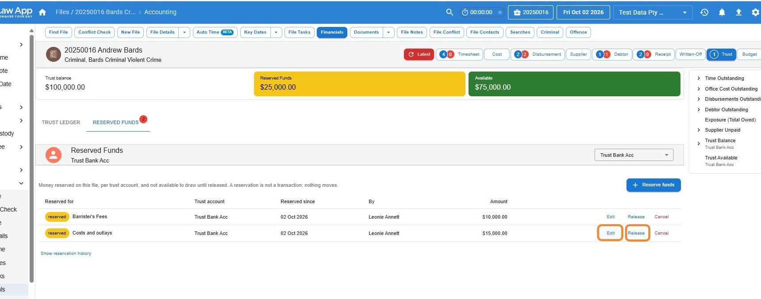The width and height of the screenshot is (761, 299).
Task: Open the Trust Bank Acc dropdown
Action: click(634, 155)
